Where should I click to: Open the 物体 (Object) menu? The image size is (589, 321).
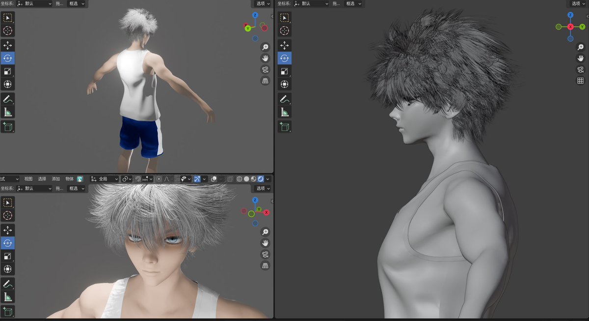[69, 179]
